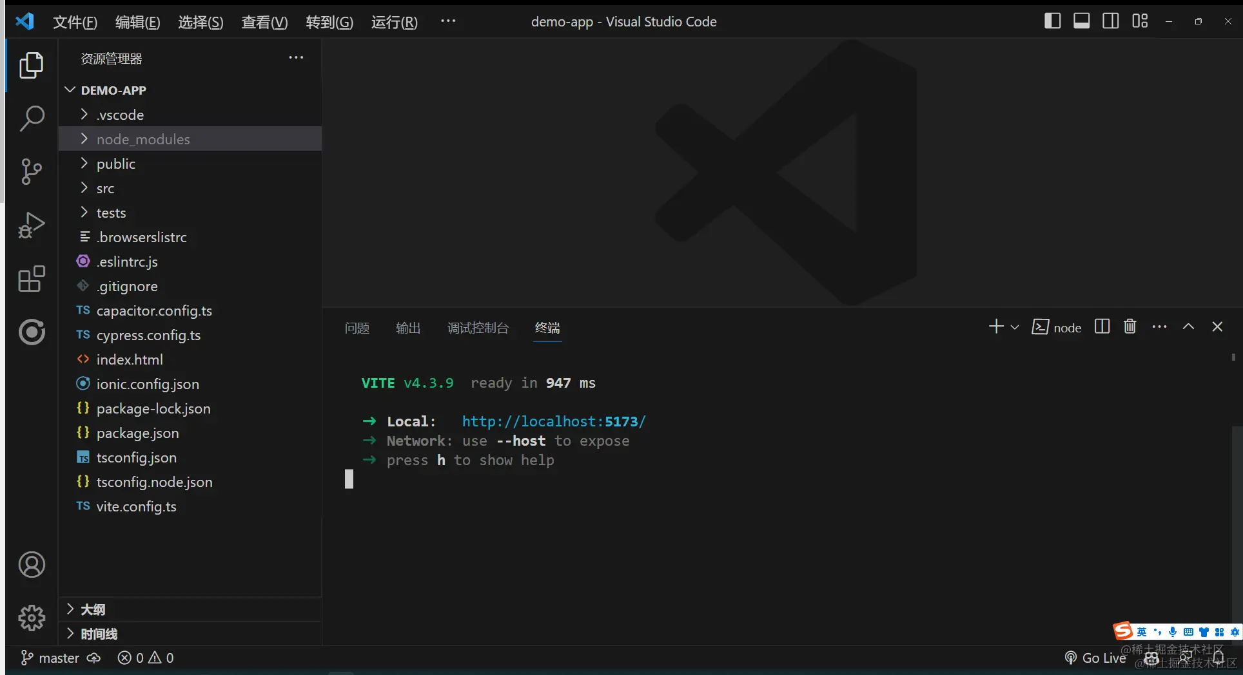The image size is (1243, 675).
Task: Open the .gitignore file
Action: click(190, 286)
